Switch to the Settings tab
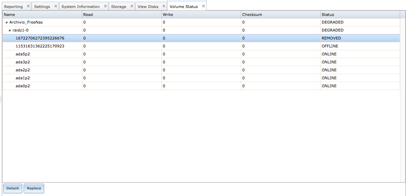Image resolution: width=406 pixels, height=196 pixels. tap(42, 7)
